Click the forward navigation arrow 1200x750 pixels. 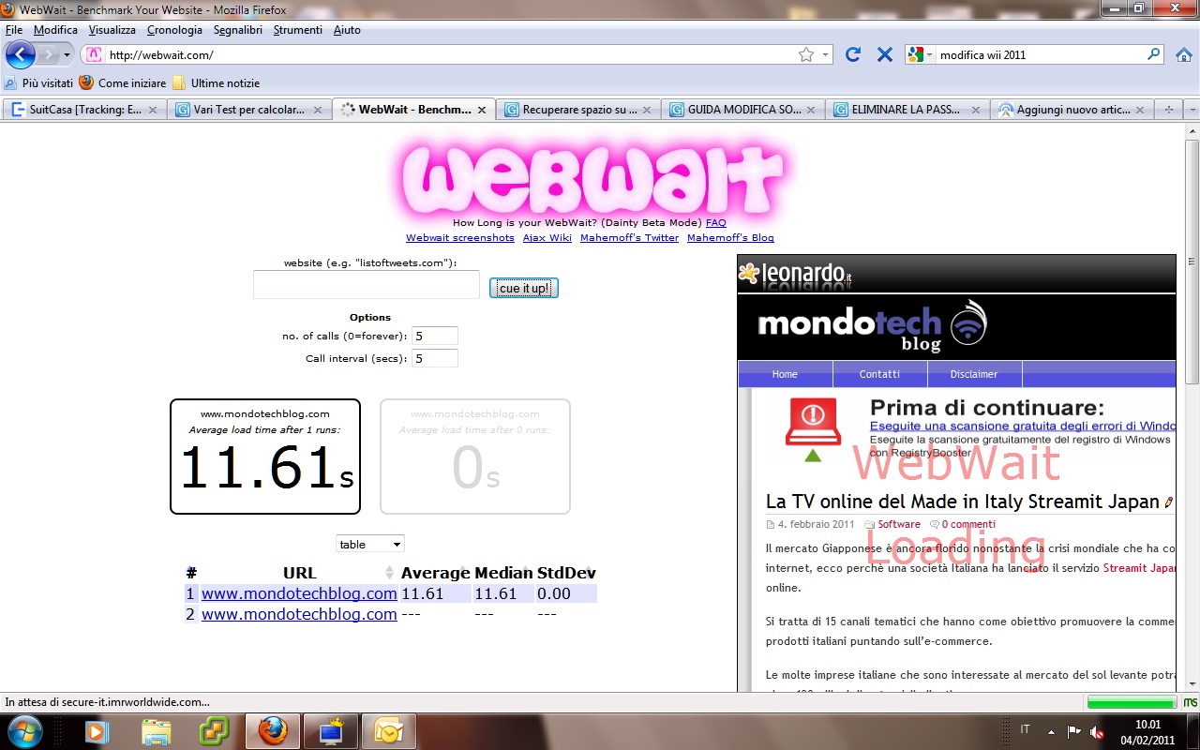49,54
